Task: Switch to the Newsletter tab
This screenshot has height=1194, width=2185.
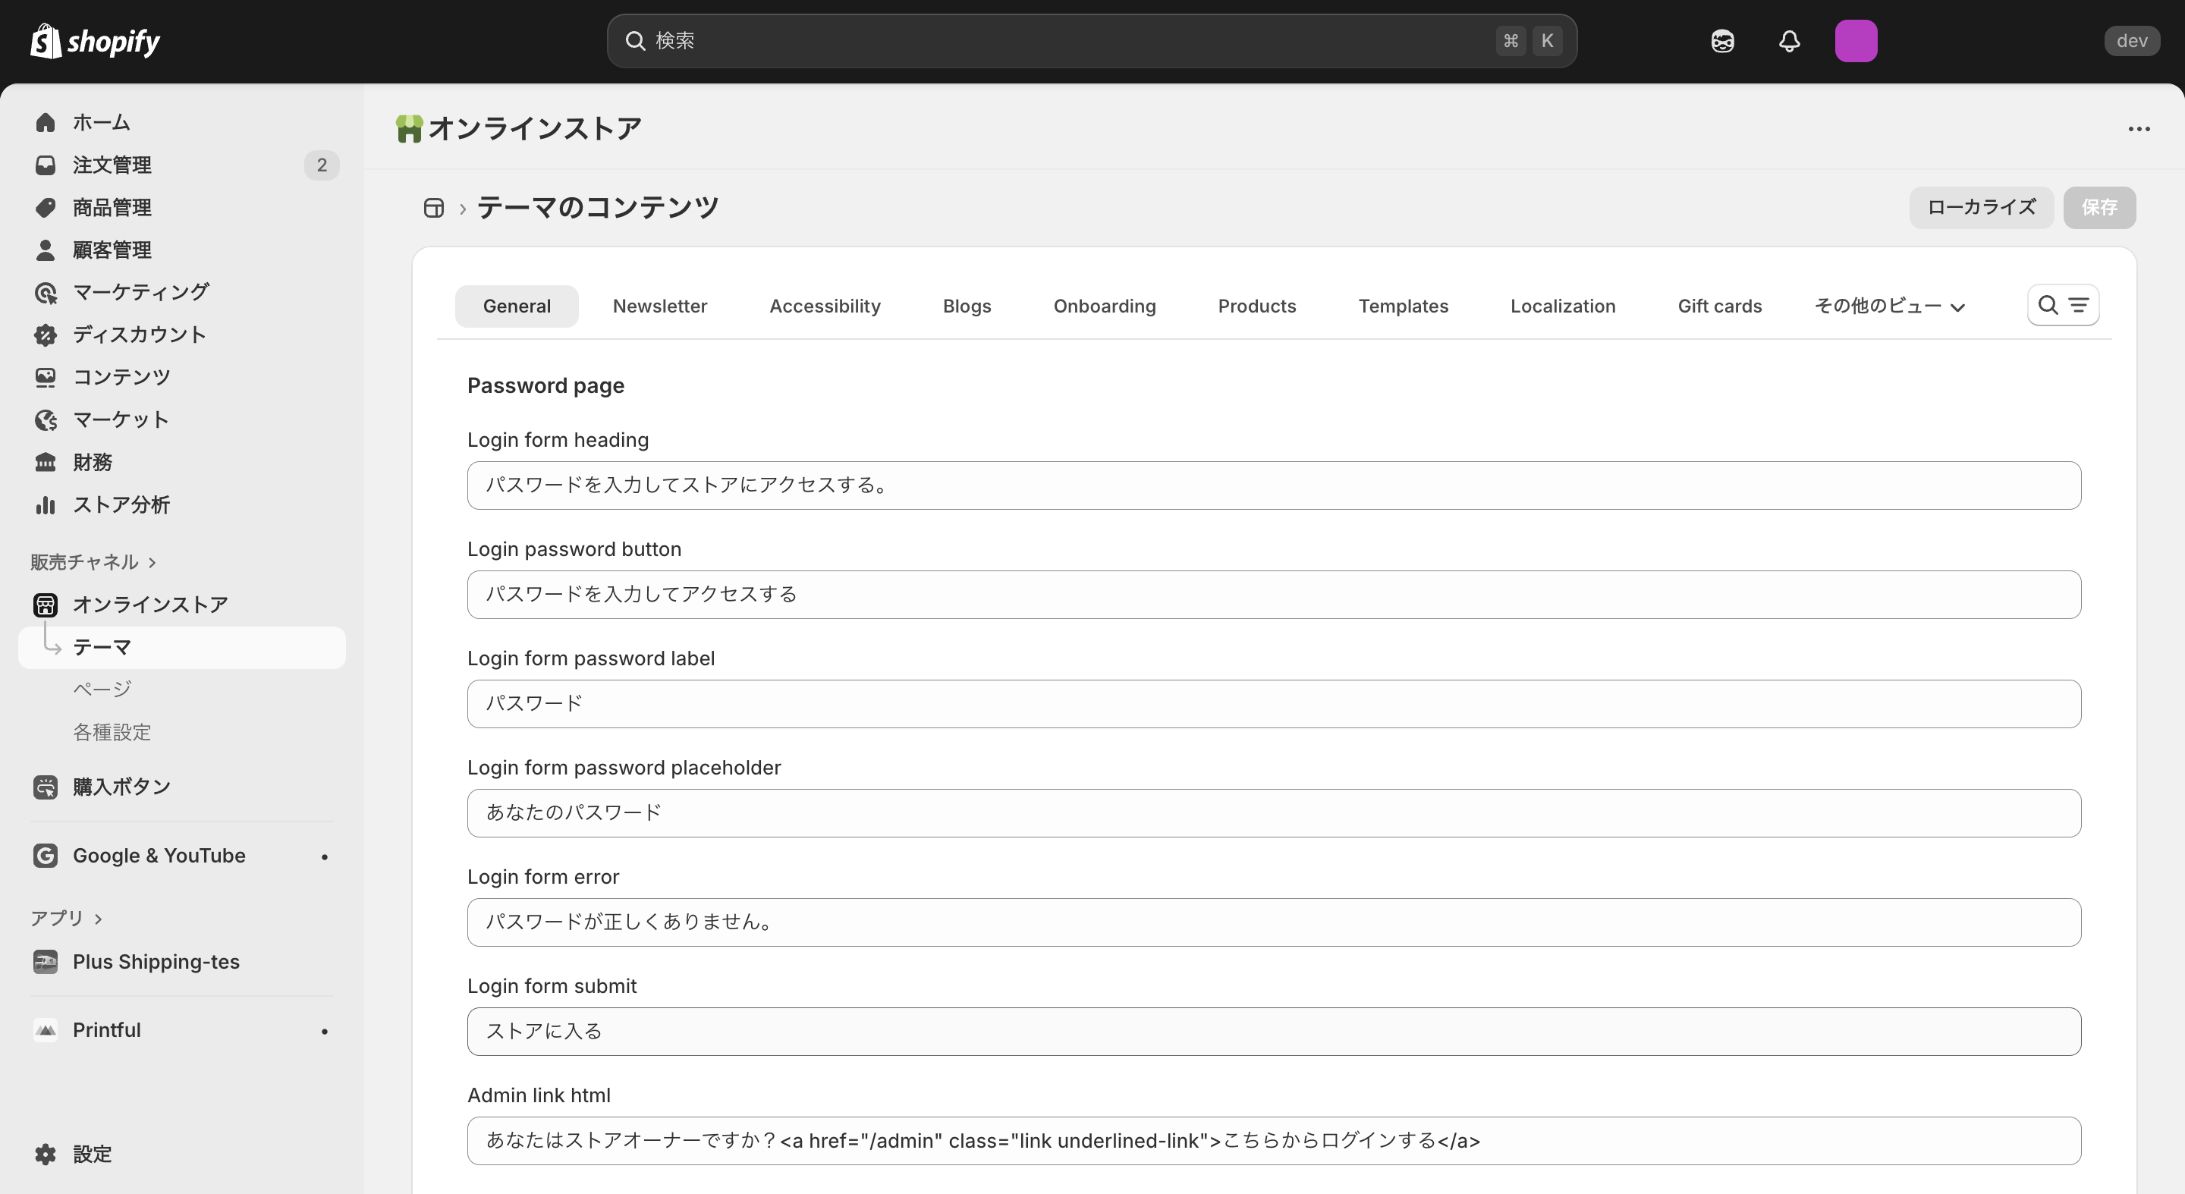Action: (659, 306)
